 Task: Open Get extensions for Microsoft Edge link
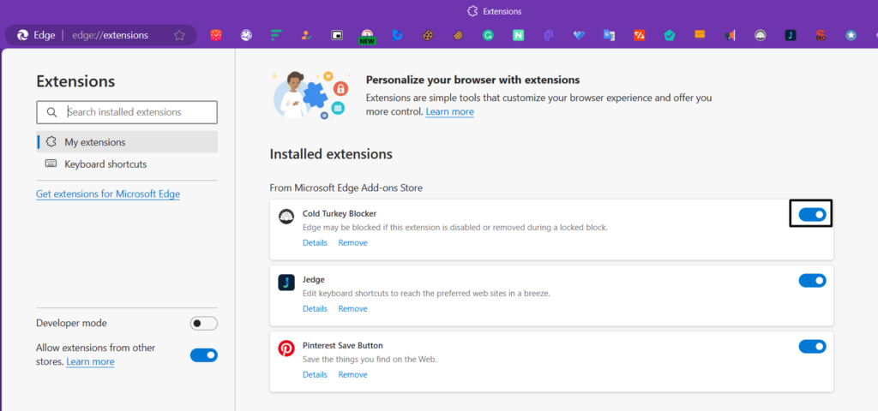(108, 194)
